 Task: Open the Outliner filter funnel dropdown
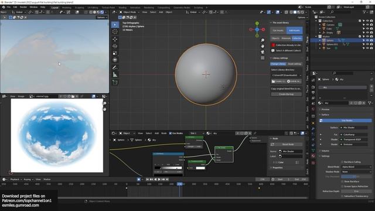[365, 12]
